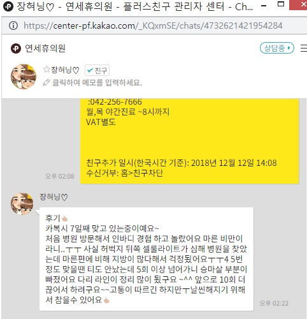Click the Kakao icon in window title bar
This screenshot has width=307, height=319.
(x=8, y=6)
